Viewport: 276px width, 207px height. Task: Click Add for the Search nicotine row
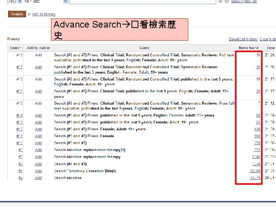coord(38,178)
